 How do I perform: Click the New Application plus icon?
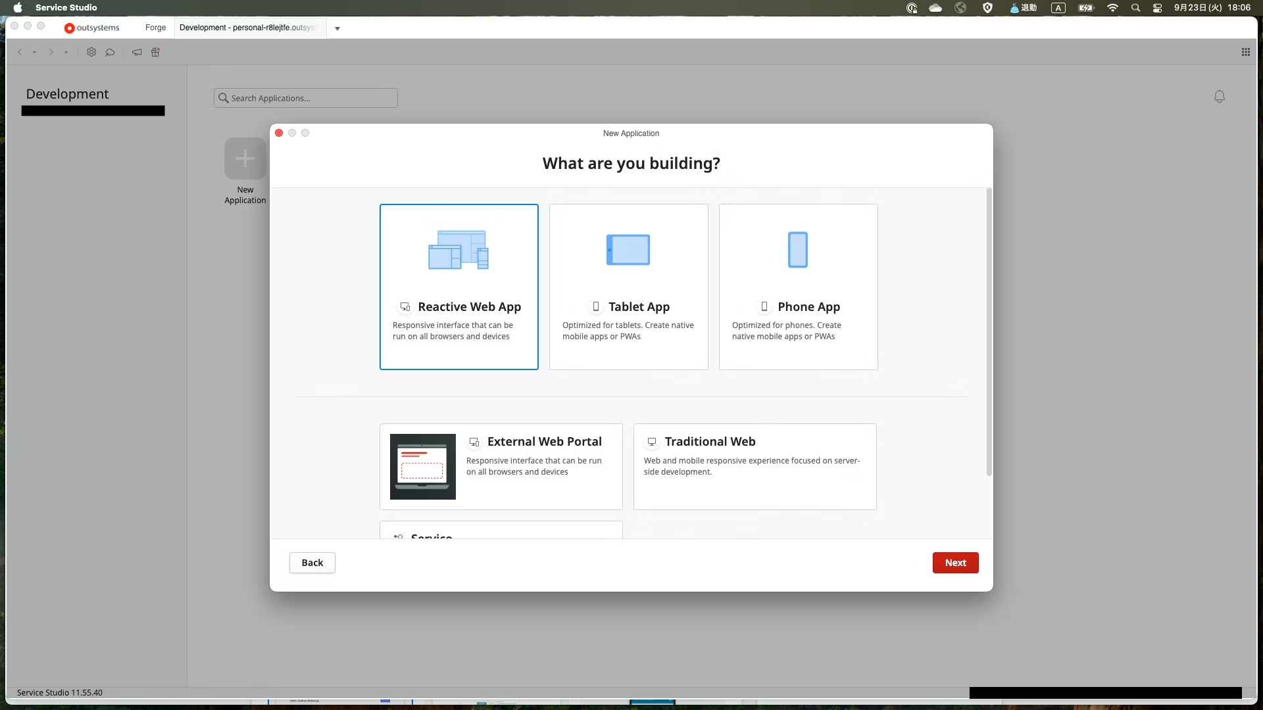[245, 158]
